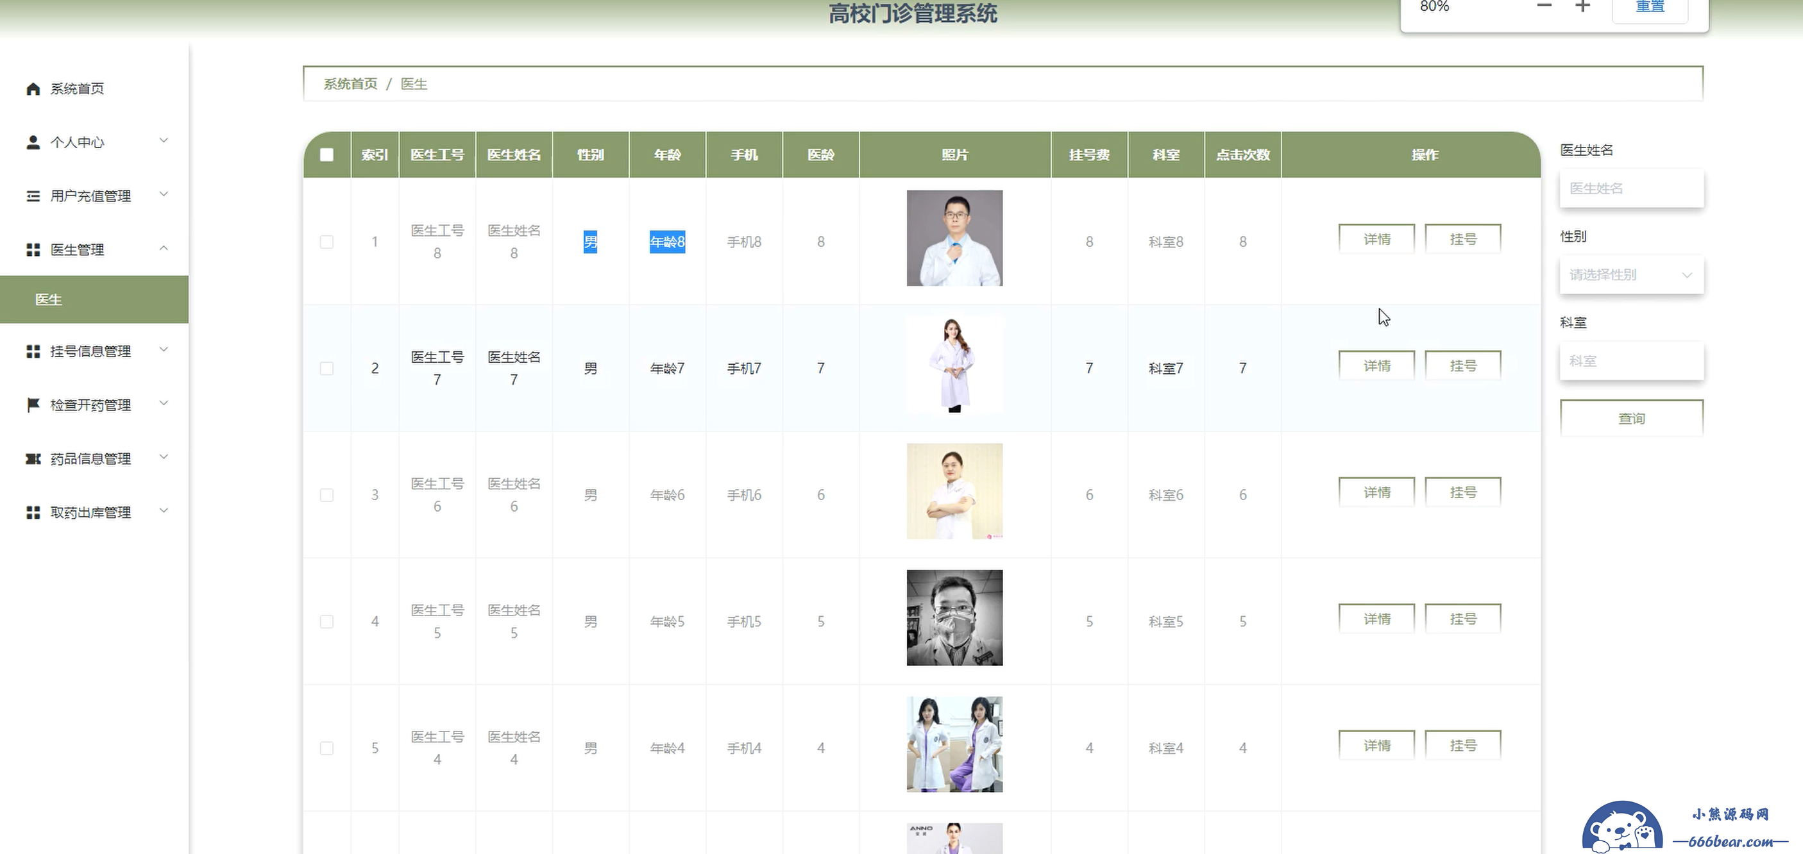Click the 重置 zoom reset button

1650,8
